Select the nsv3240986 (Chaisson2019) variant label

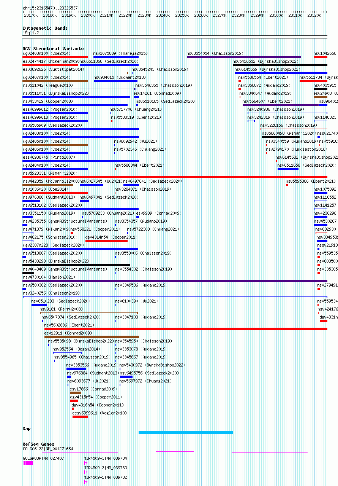click(276, 109)
